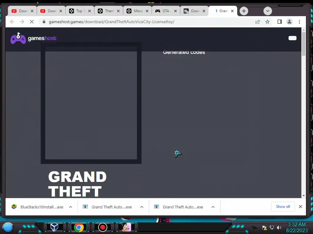
Task: Click the scrollbar down arrow
Action: click(x=304, y=196)
